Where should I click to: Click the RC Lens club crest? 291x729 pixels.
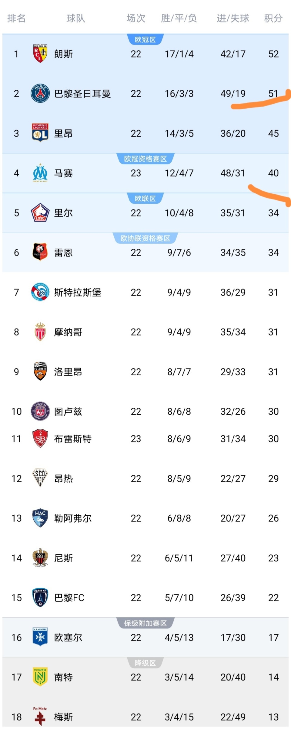click(x=40, y=54)
